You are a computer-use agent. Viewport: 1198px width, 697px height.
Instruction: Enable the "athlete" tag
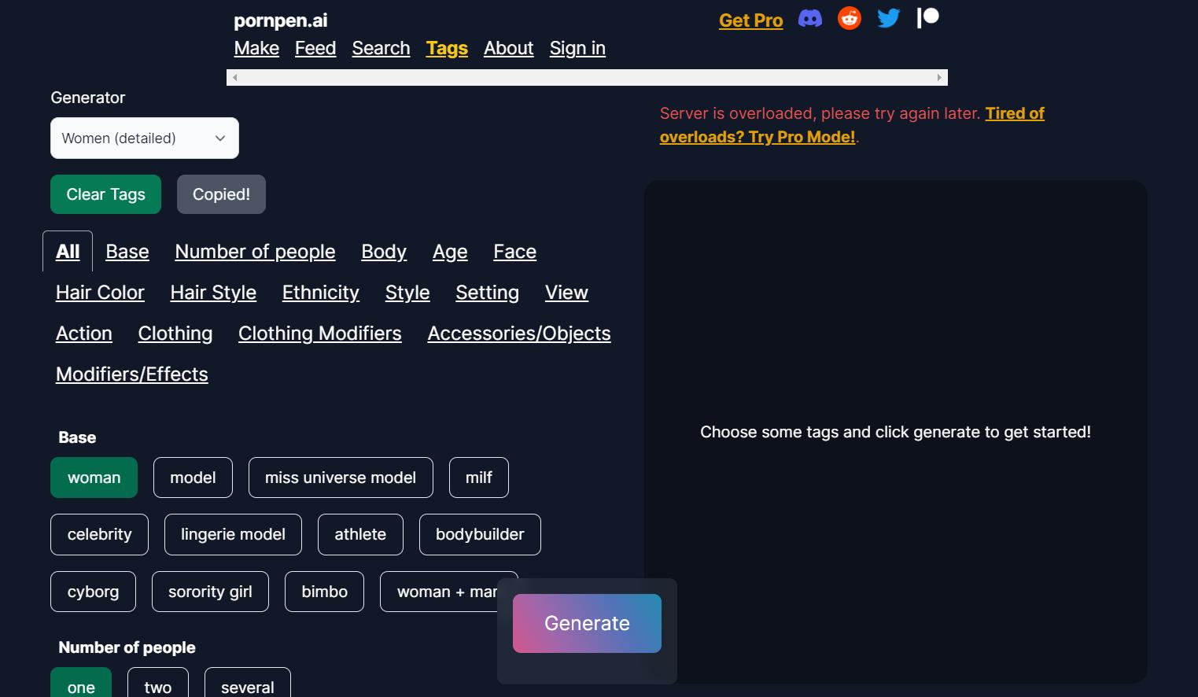[360, 534]
